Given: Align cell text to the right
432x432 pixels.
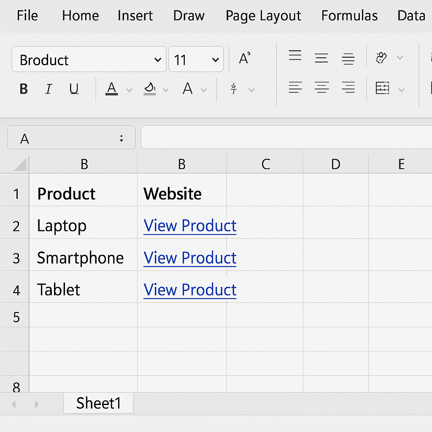Looking at the screenshot, I should (x=348, y=88).
